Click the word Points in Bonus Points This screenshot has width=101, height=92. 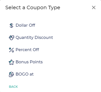[36, 62]
